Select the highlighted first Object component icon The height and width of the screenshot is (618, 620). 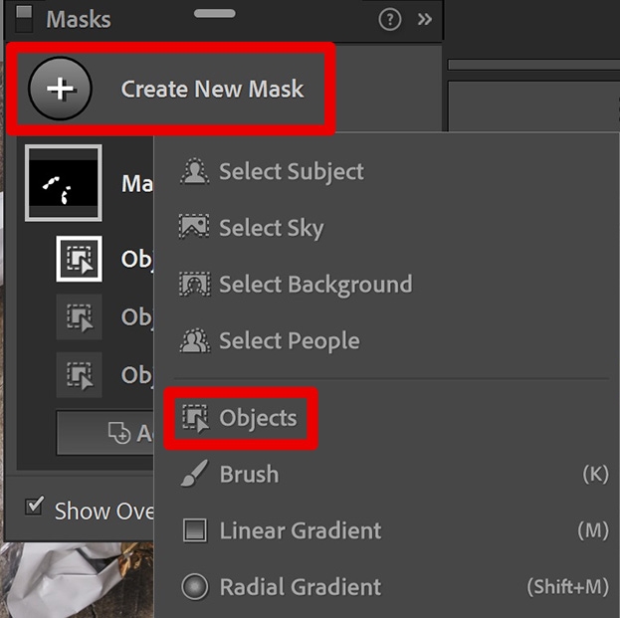coord(79,259)
